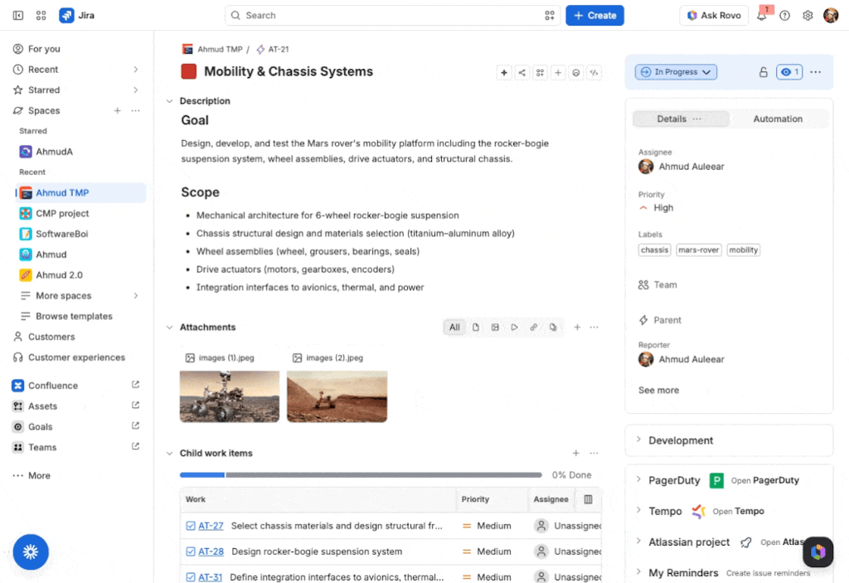Switch to the Automation tab
Viewport: 849px width, 583px height.
point(778,119)
